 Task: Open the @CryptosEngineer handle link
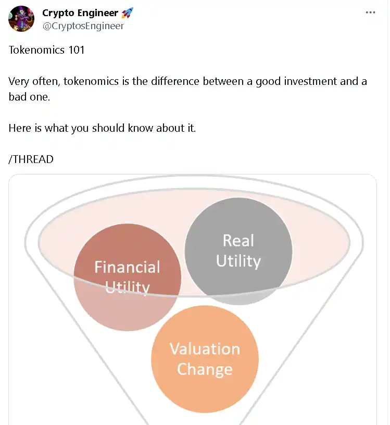[83, 26]
